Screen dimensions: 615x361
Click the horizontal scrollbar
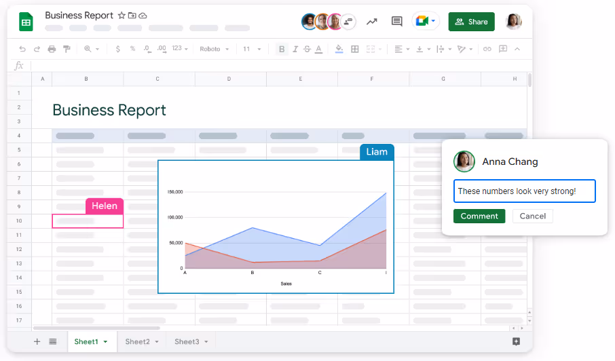97,328
